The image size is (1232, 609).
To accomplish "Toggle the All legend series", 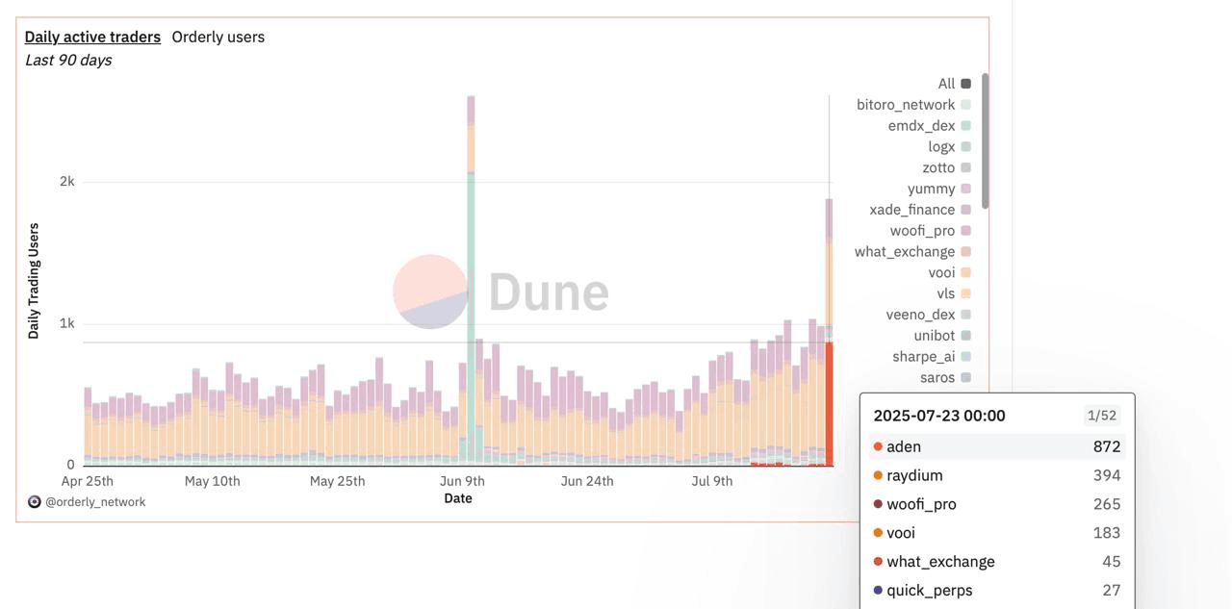I will pyautogui.click(x=954, y=84).
